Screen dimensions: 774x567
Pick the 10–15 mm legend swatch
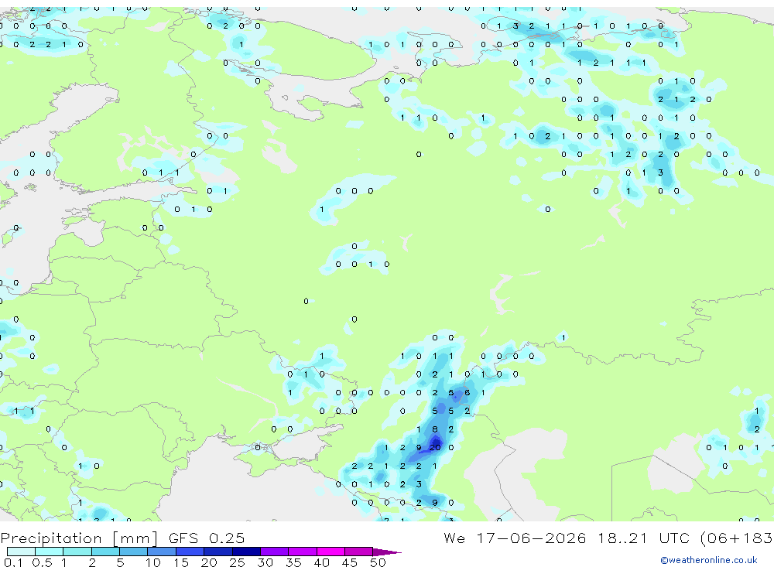[162, 552]
